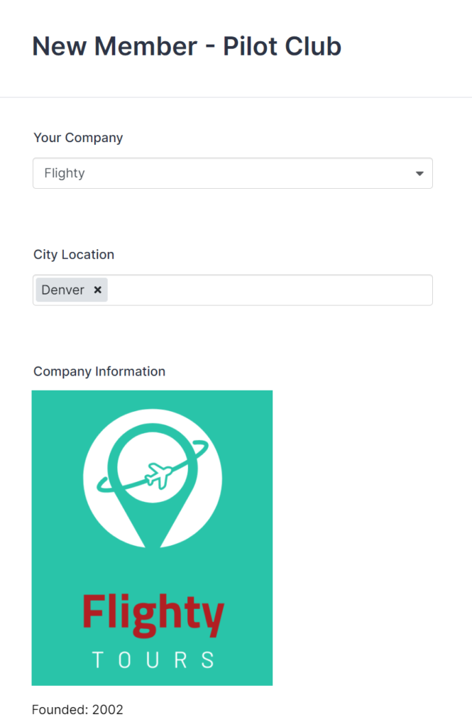Expand the Your Company dropdown arrow
472x727 pixels.
pyautogui.click(x=419, y=173)
